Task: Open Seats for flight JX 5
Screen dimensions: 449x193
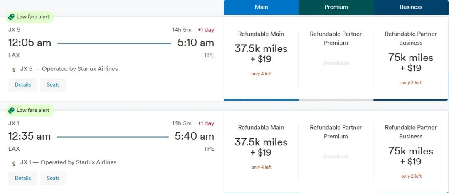Action: [x=53, y=85]
